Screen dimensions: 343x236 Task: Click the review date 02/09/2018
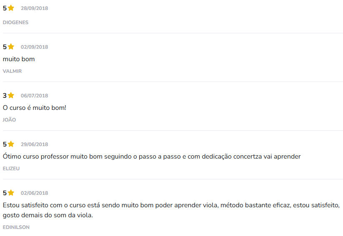[x=34, y=47]
